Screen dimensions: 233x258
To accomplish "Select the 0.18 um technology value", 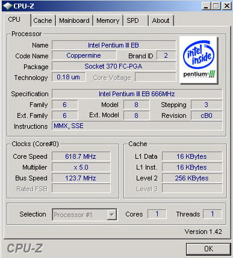I will (69, 77).
